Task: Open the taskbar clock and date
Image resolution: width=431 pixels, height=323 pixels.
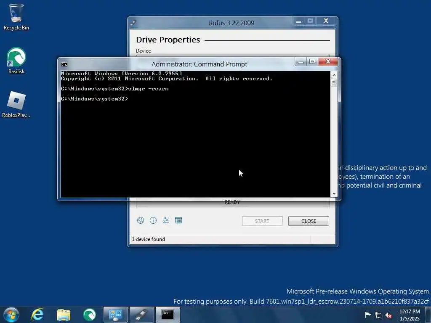Action: [x=410, y=315]
